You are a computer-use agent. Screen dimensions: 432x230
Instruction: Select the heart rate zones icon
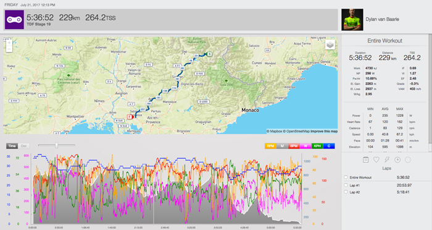tap(376, 160)
